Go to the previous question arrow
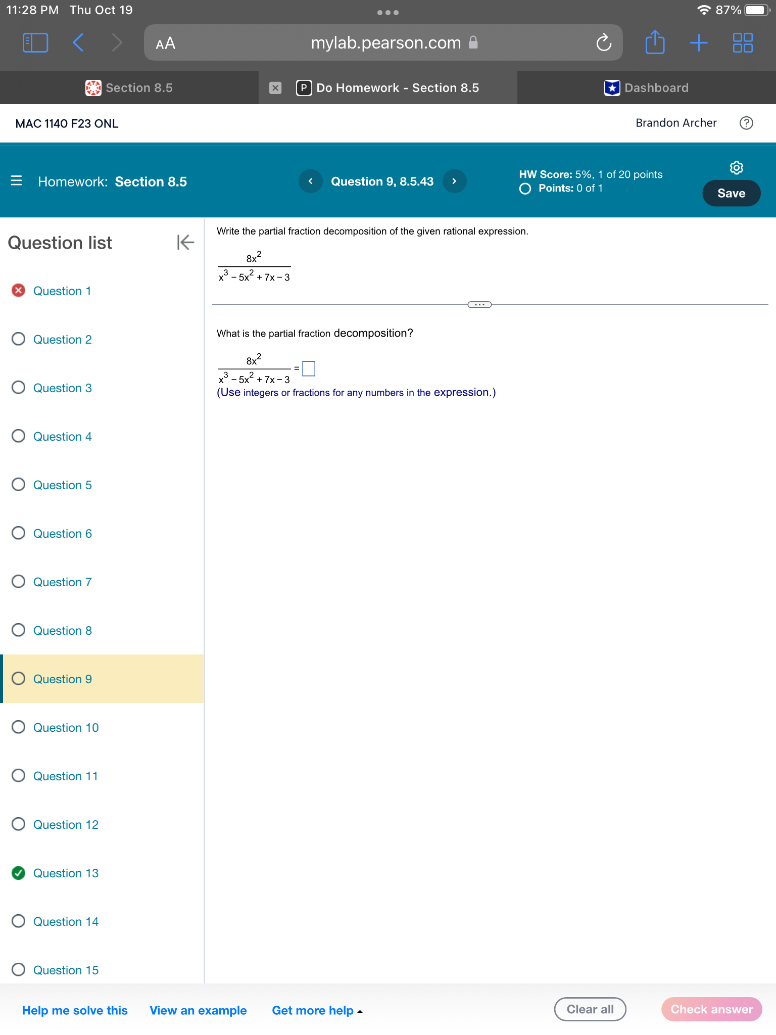Image resolution: width=776 pixels, height=1035 pixels. coord(311,181)
